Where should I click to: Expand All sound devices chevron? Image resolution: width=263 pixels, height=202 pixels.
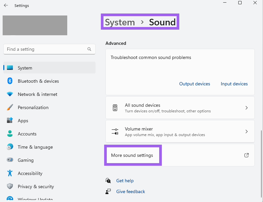tap(246, 108)
